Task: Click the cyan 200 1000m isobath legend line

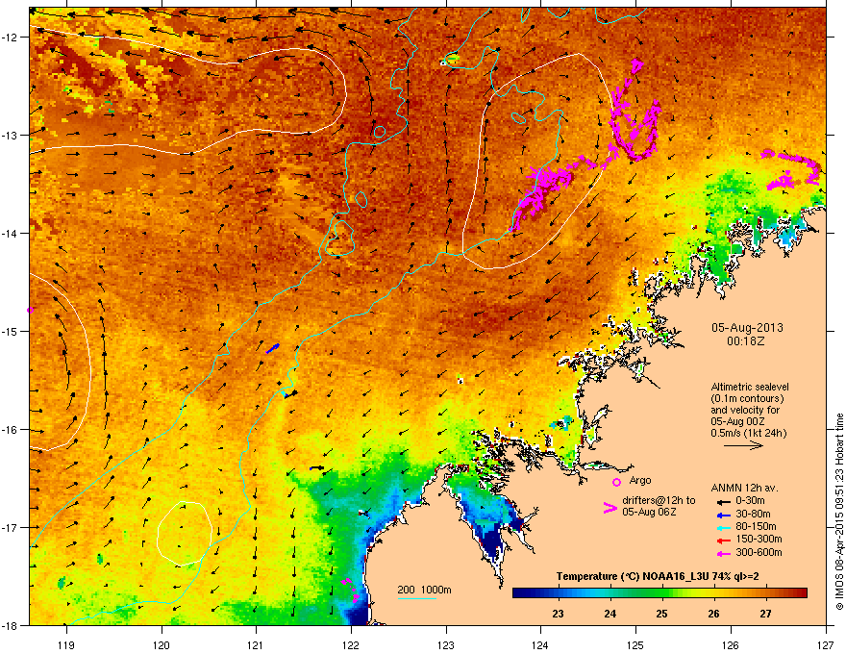Action: click(x=417, y=598)
